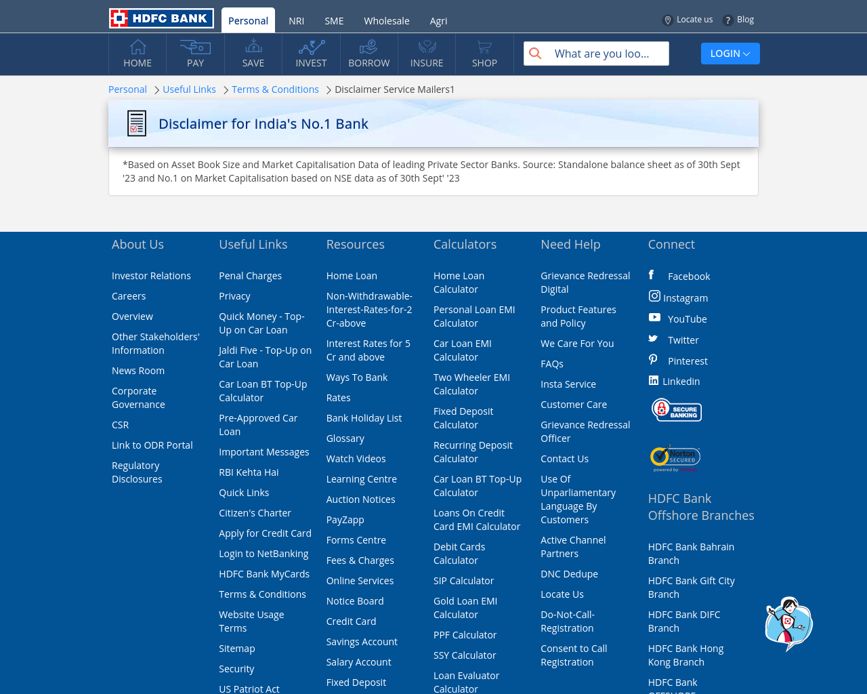The height and width of the screenshot is (694, 867).
Task: Open the Twitter bird icon
Action: coord(653,338)
